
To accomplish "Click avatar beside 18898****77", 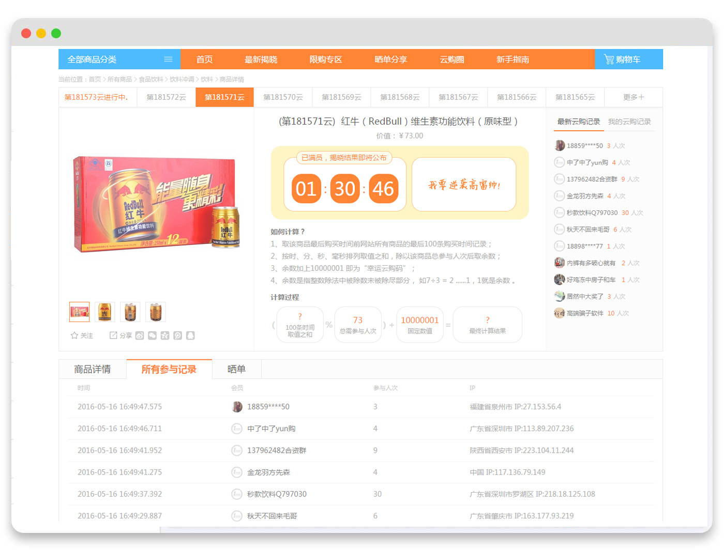I will [x=559, y=246].
